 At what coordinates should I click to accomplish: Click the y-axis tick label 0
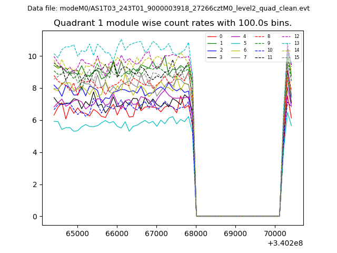(x=34, y=217)
